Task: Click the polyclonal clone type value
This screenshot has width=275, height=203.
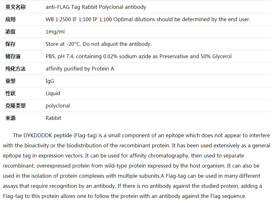Action: (58, 106)
